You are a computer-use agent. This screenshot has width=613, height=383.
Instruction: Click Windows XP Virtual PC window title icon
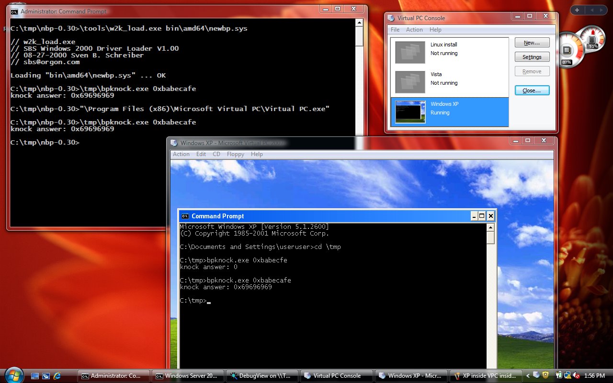click(x=174, y=143)
